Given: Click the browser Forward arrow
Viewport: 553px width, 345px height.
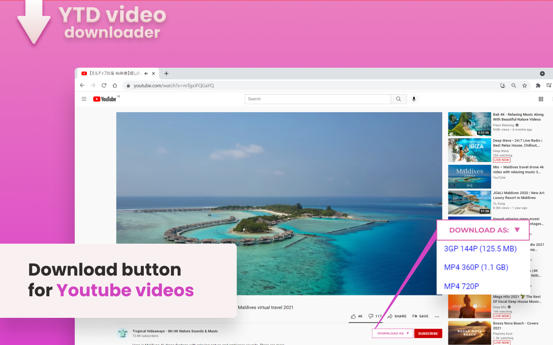Looking at the screenshot, I should tap(93, 85).
